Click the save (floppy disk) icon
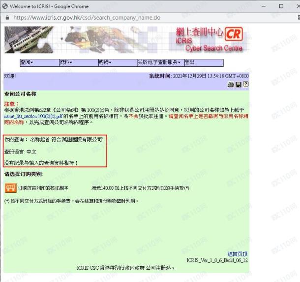Screen dimensions: 300x282 click(239, 84)
